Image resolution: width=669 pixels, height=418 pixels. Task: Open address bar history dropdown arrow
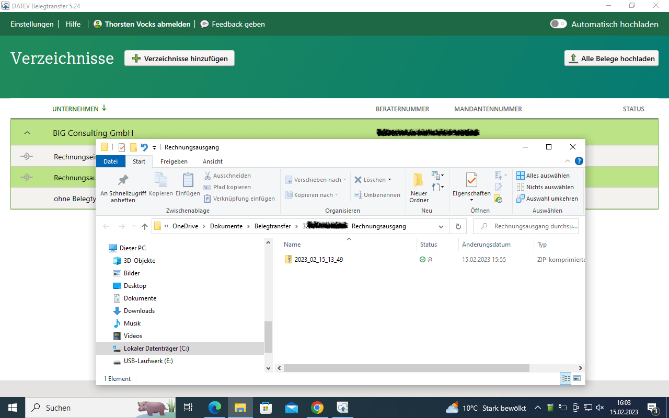point(441,226)
